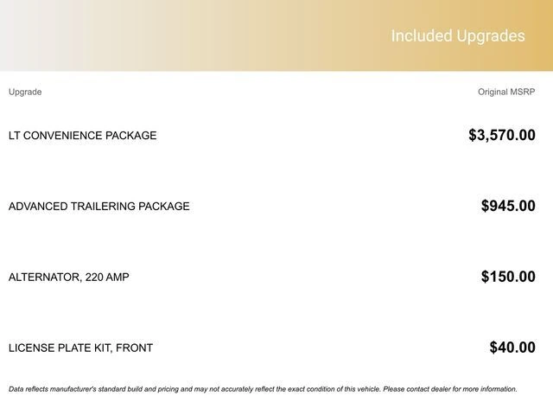Click the "Please contact dealer" sentence
The height and width of the screenshot is (415, 553).
click(451, 389)
